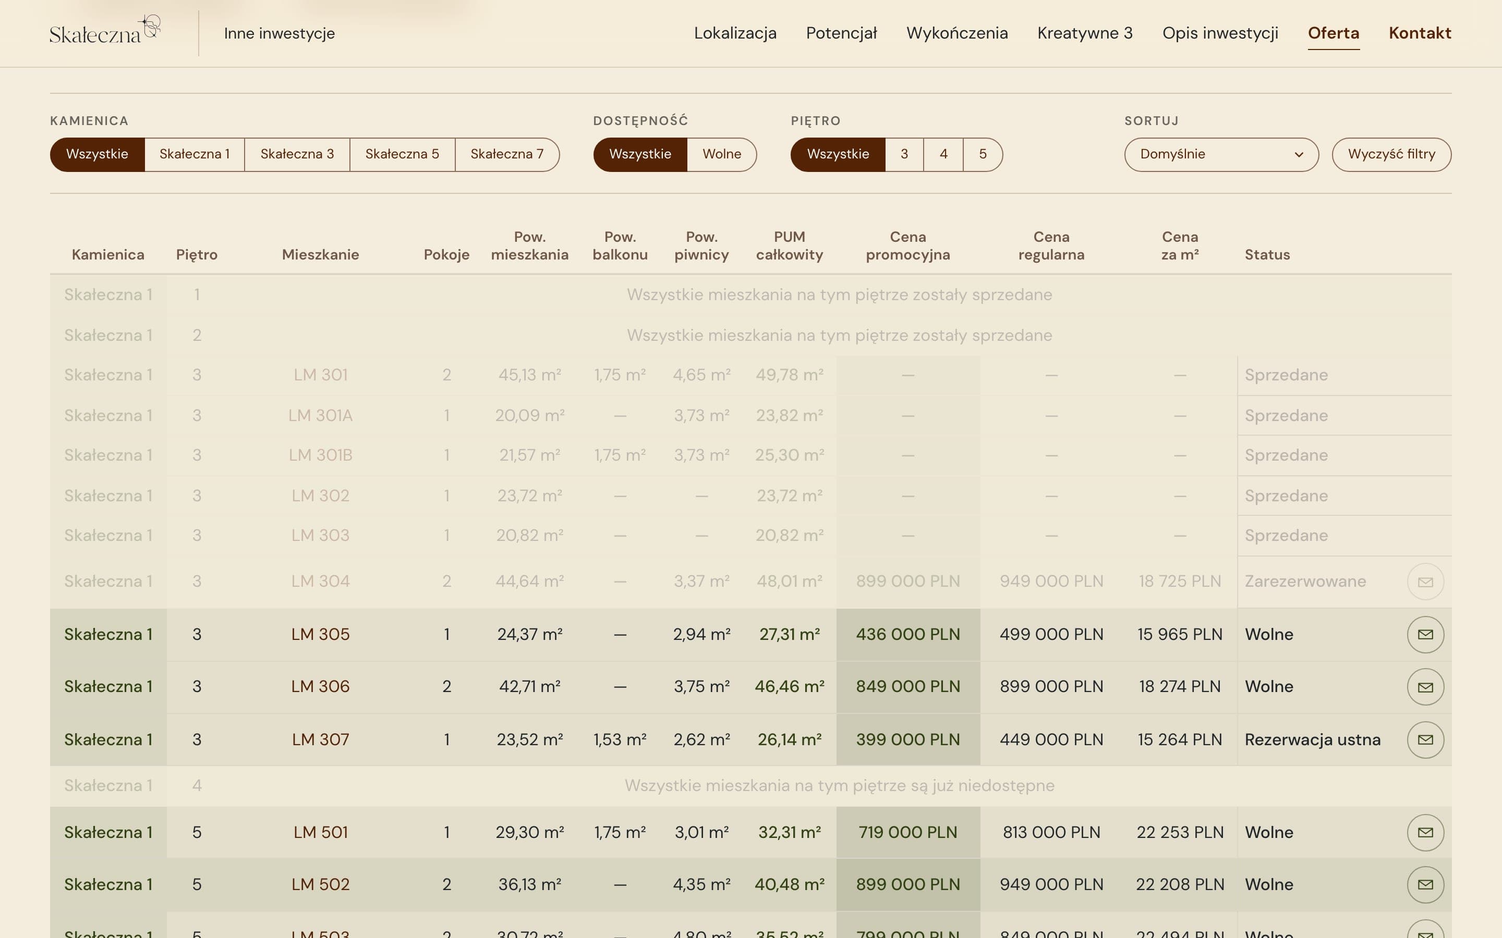Open the Domyślnie sort dropdown

coord(1221,154)
